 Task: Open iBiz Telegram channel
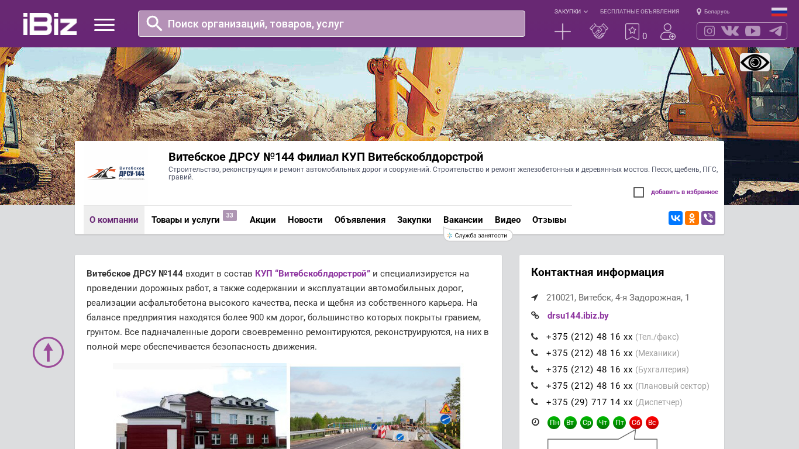[776, 31]
